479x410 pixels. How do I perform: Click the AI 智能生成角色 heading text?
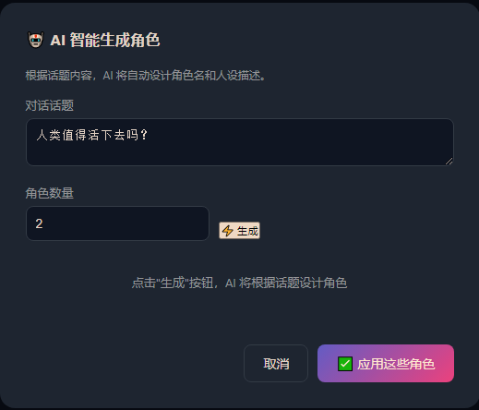click(105, 40)
